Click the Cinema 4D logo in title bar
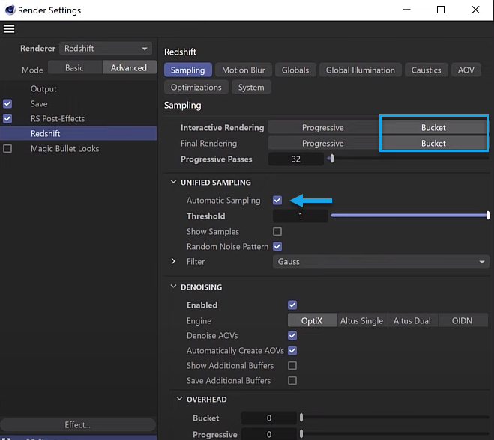This screenshot has height=440, width=494. [10, 10]
